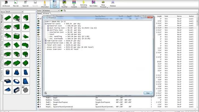Pick the blue open tray item
This screenshot has height=112, width=199.
coord(7,81)
